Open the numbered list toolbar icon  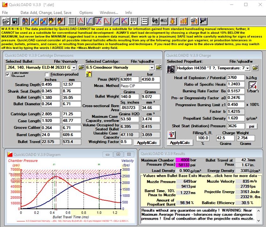point(144,21)
